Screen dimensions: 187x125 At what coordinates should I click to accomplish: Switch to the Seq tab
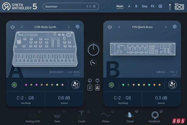pos(144,6)
